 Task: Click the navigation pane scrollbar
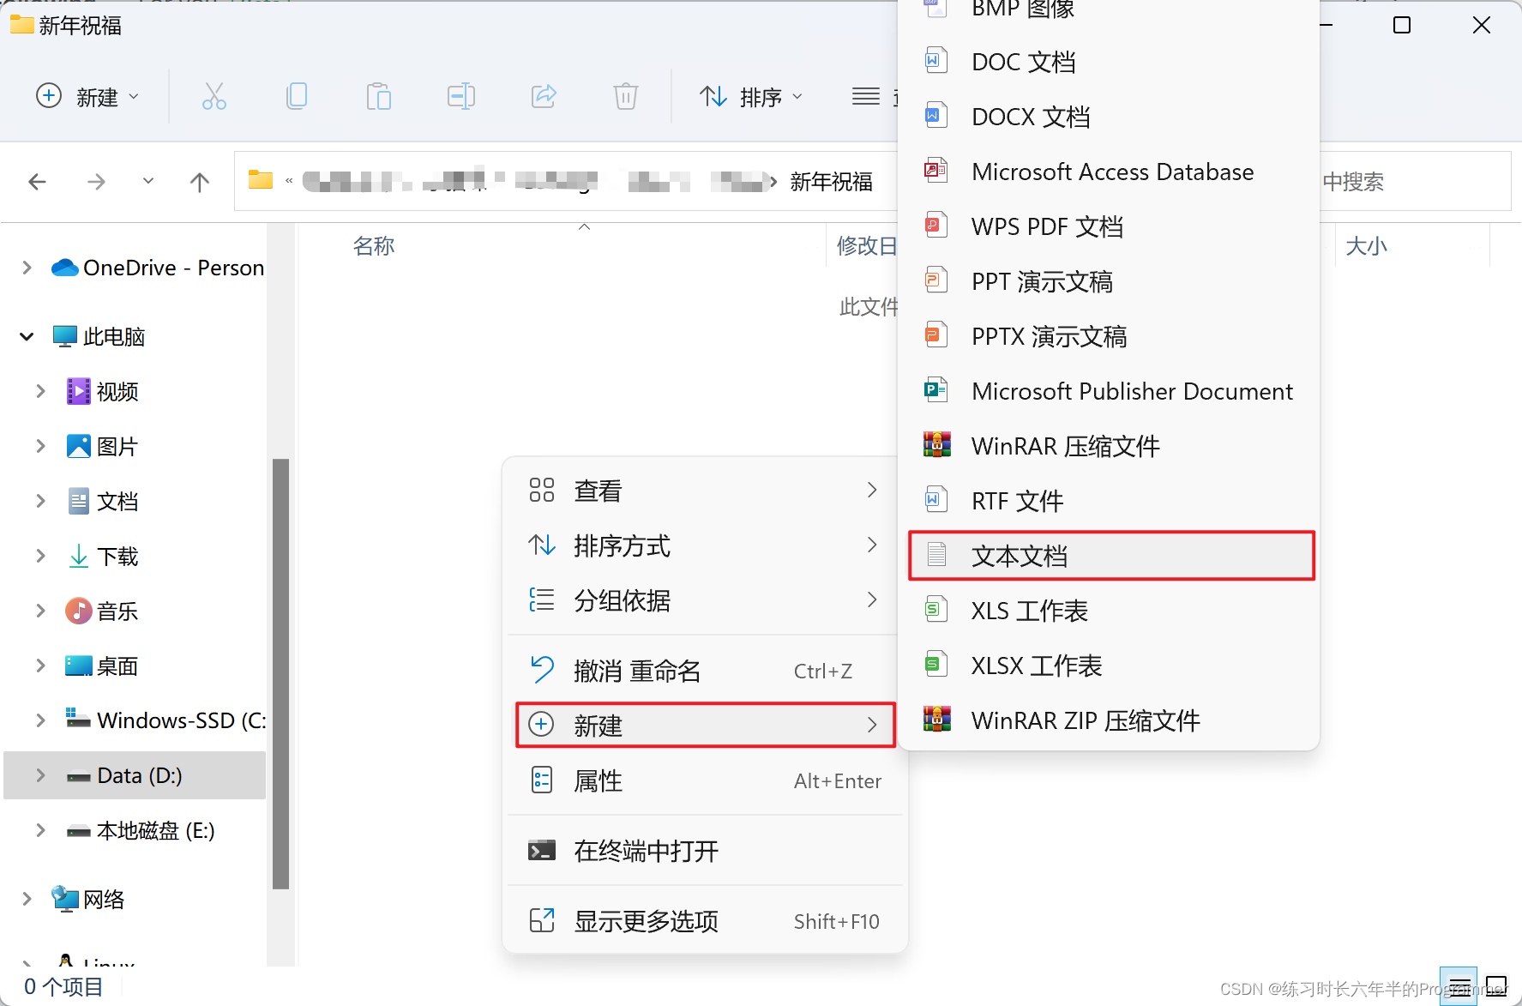280,674
